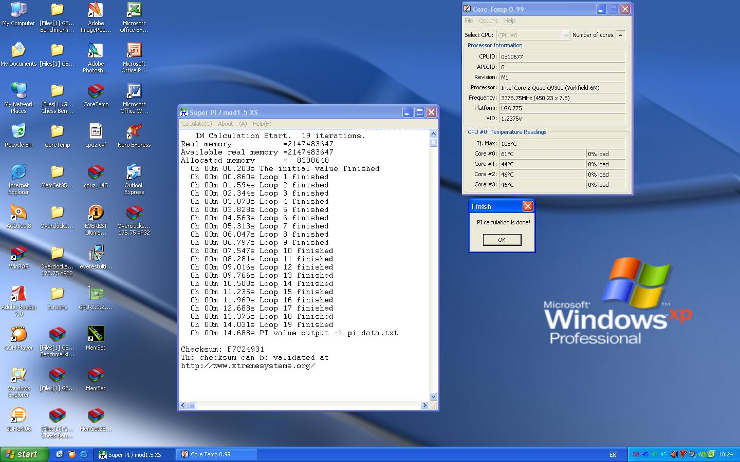Click the Checksum: F7C24931 line
The width and height of the screenshot is (740, 462).
tap(223, 349)
